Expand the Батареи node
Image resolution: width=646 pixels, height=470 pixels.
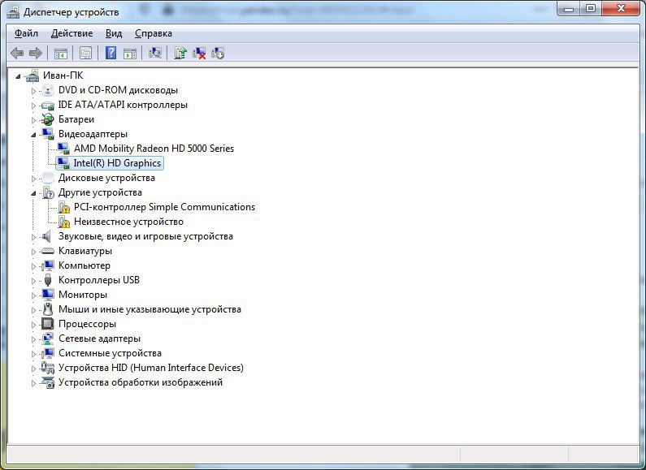click(34, 120)
